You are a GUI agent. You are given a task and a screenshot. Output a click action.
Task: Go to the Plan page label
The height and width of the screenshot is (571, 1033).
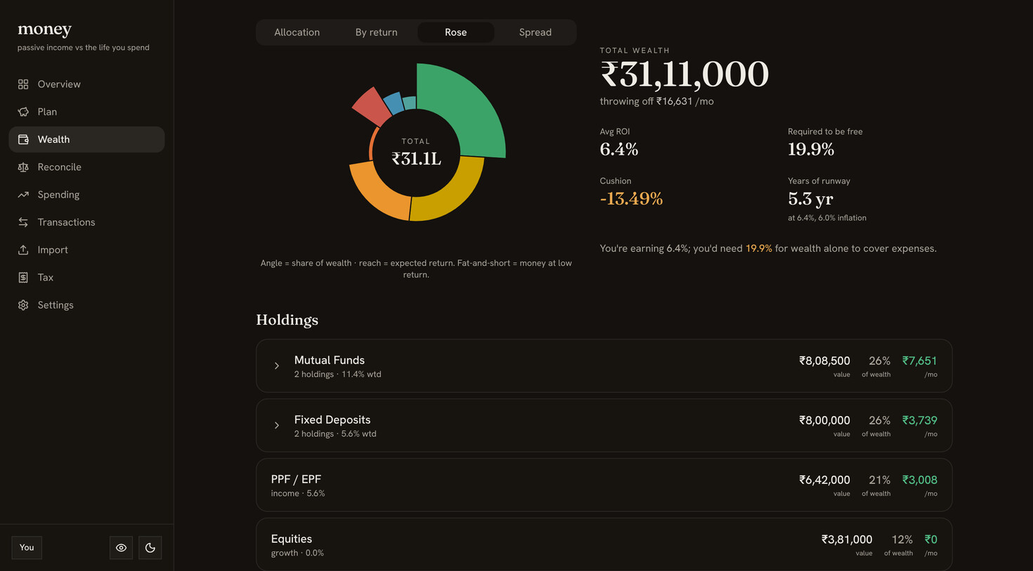coord(47,112)
